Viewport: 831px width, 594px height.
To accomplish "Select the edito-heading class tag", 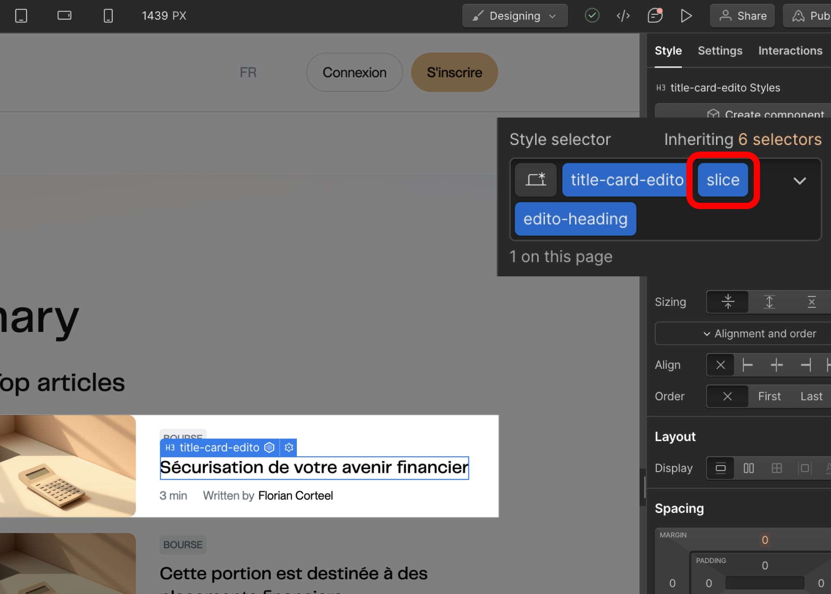I will pyautogui.click(x=575, y=219).
